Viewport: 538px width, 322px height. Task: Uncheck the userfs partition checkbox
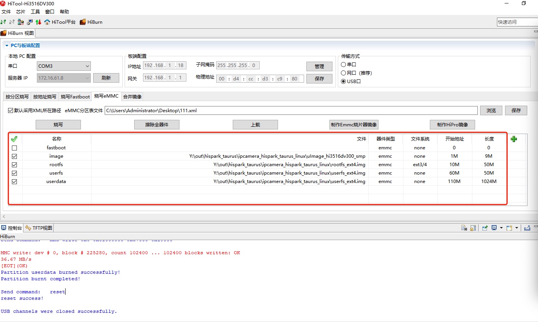14,173
